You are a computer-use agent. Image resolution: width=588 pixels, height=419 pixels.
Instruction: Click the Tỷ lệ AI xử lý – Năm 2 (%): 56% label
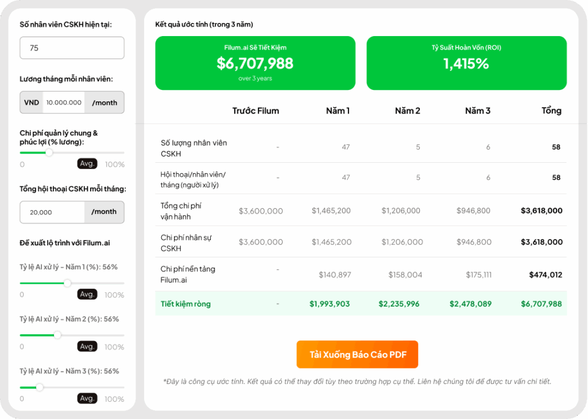69,319
